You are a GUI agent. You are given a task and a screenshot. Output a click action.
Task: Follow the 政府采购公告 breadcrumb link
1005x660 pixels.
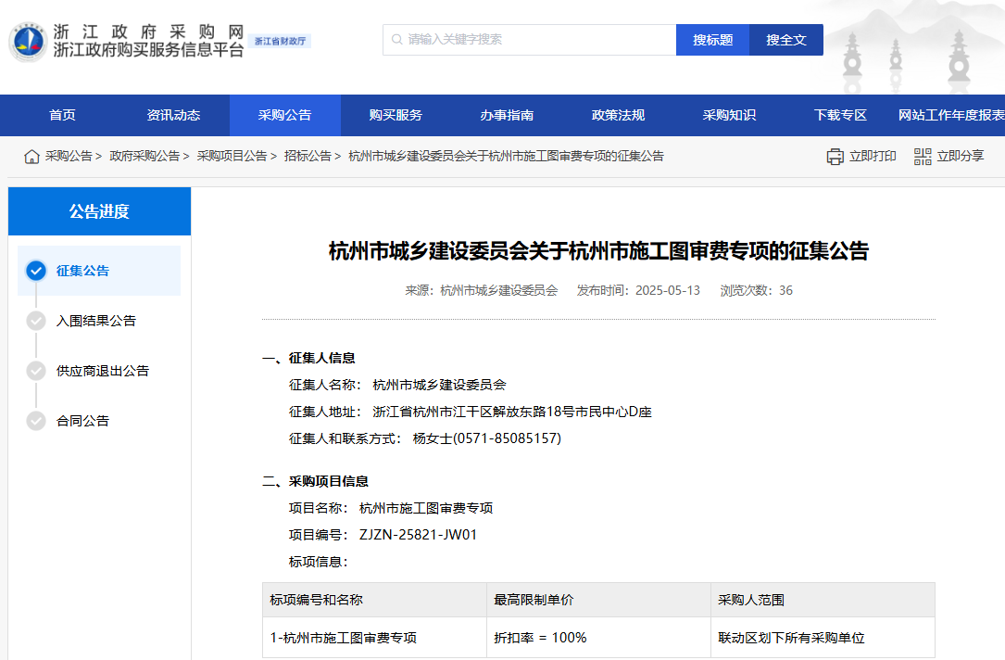click(x=144, y=157)
